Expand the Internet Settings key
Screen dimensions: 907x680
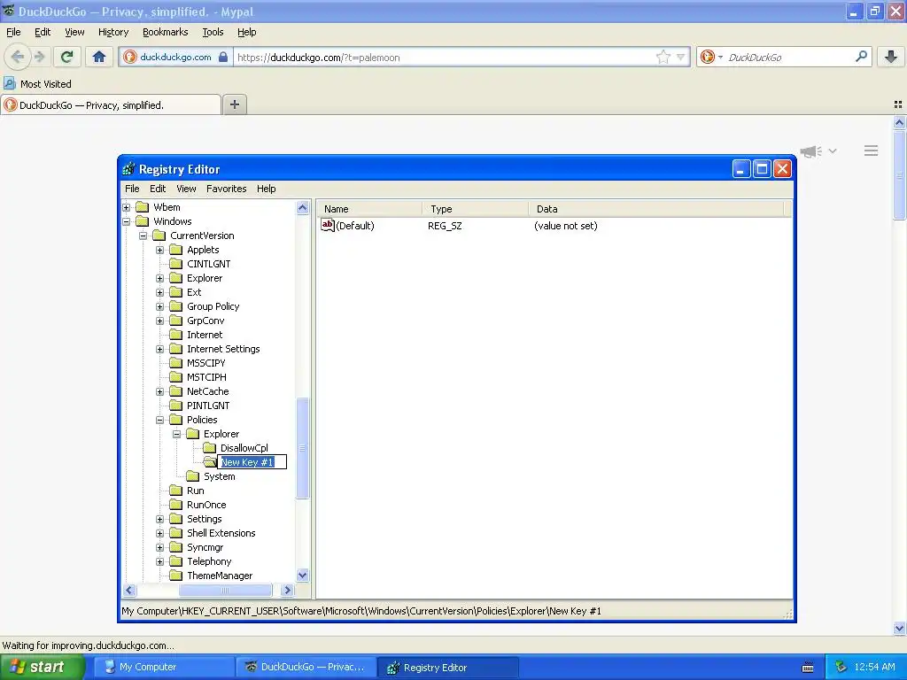click(160, 349)
